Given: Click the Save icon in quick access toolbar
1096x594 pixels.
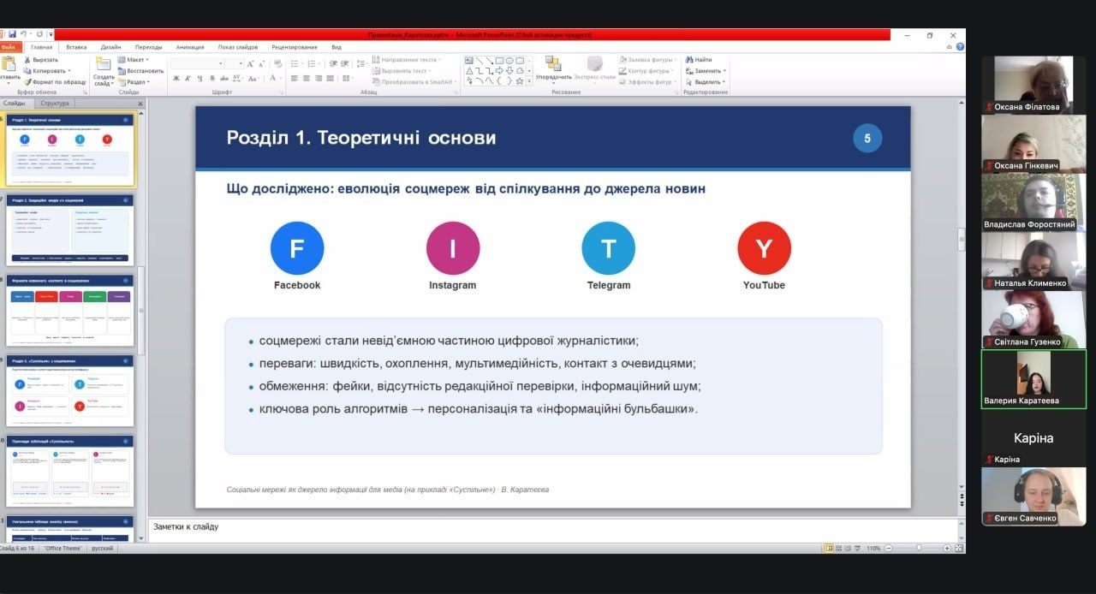Looking at the screenshot, I should (x=12, y=34).
